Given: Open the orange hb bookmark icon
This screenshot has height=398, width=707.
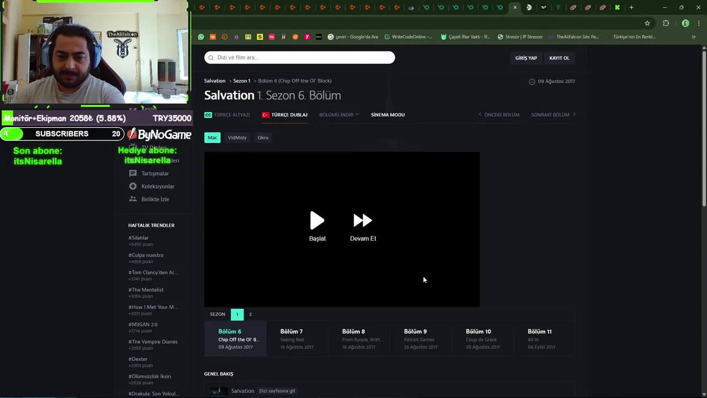Looking at the screenshot, I should pos(213,37).
